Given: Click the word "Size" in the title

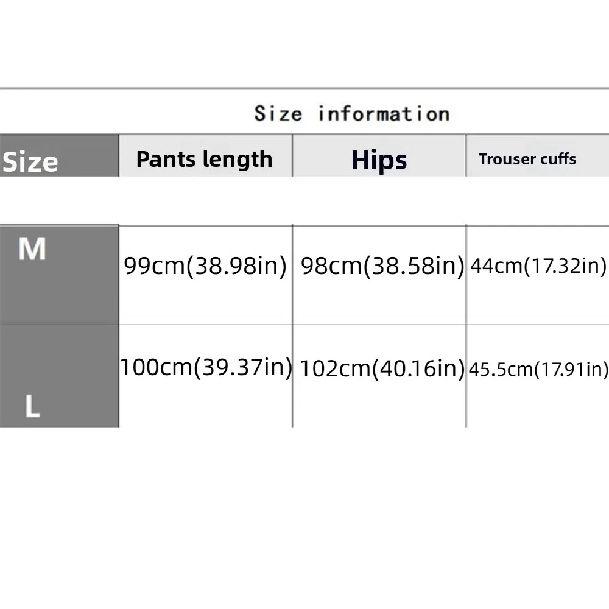Looking at the screenshot, I should (x=278, y=113).
